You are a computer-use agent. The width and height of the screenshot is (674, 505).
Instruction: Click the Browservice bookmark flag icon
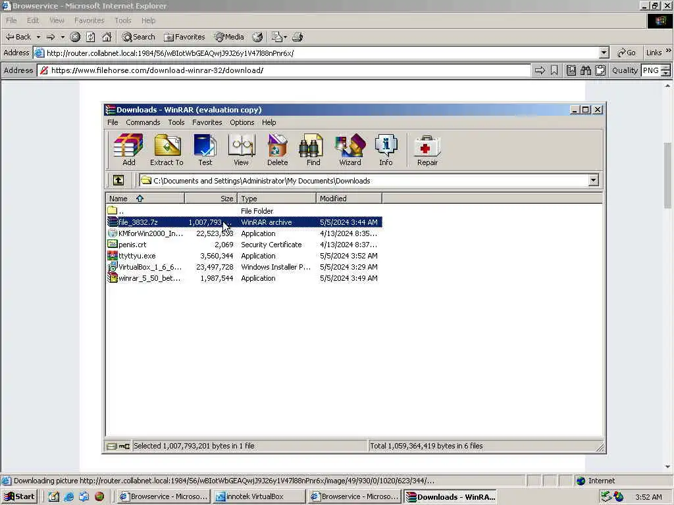point(554,70)
